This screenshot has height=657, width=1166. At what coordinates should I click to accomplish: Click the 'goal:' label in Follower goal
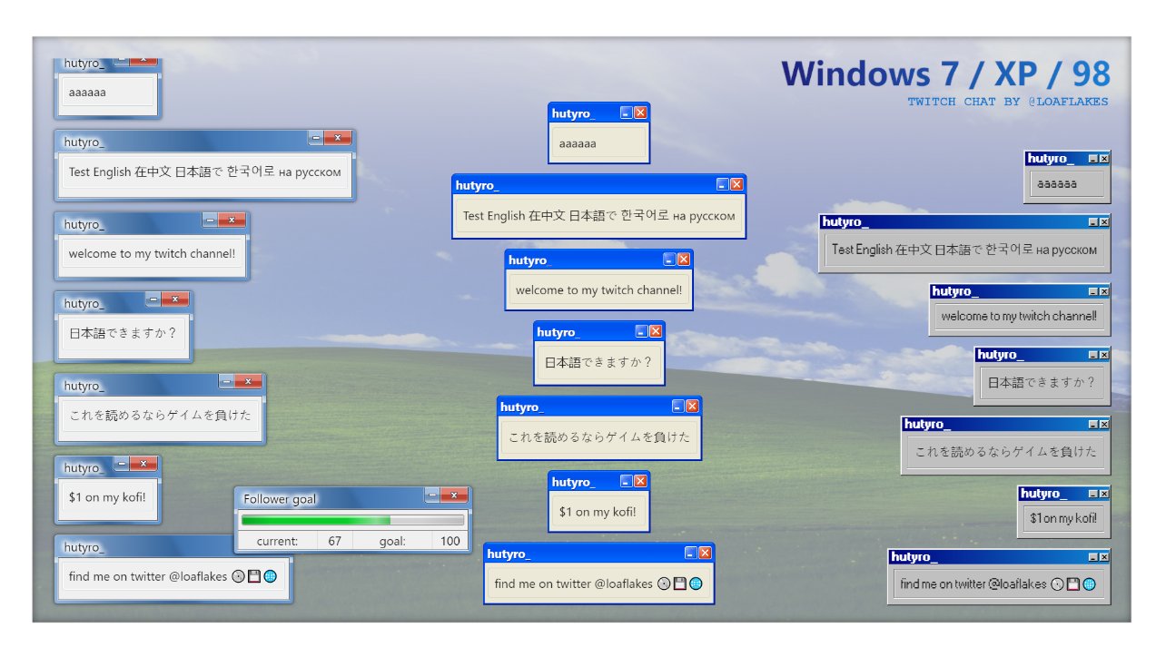click(x=392, y=541)
